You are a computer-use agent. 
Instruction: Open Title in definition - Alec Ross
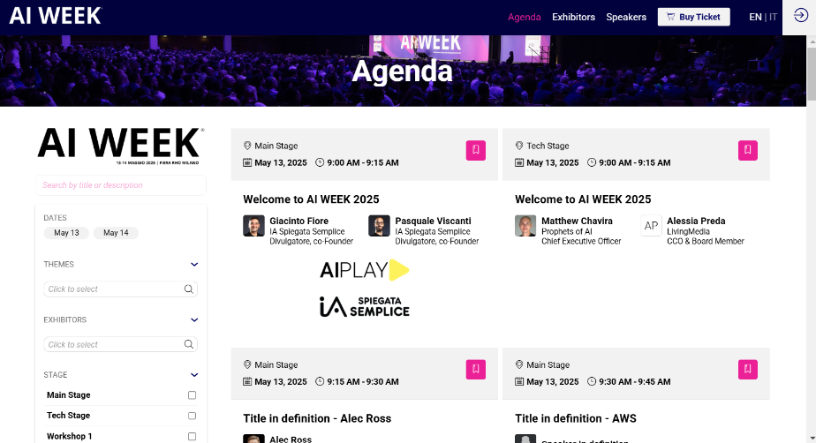(x=317, y=418)
